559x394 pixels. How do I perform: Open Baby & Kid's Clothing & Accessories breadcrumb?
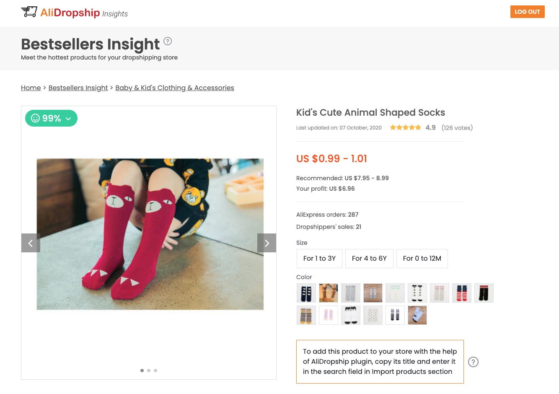[175, 88]
